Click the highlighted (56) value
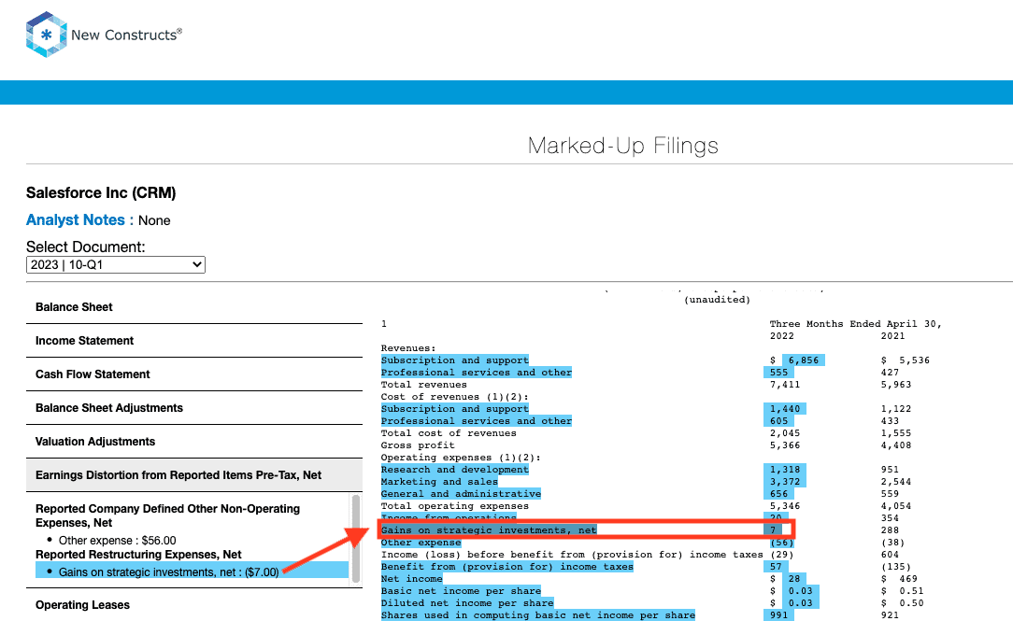This screenshot has width=1013, height=621. (780, 543)
